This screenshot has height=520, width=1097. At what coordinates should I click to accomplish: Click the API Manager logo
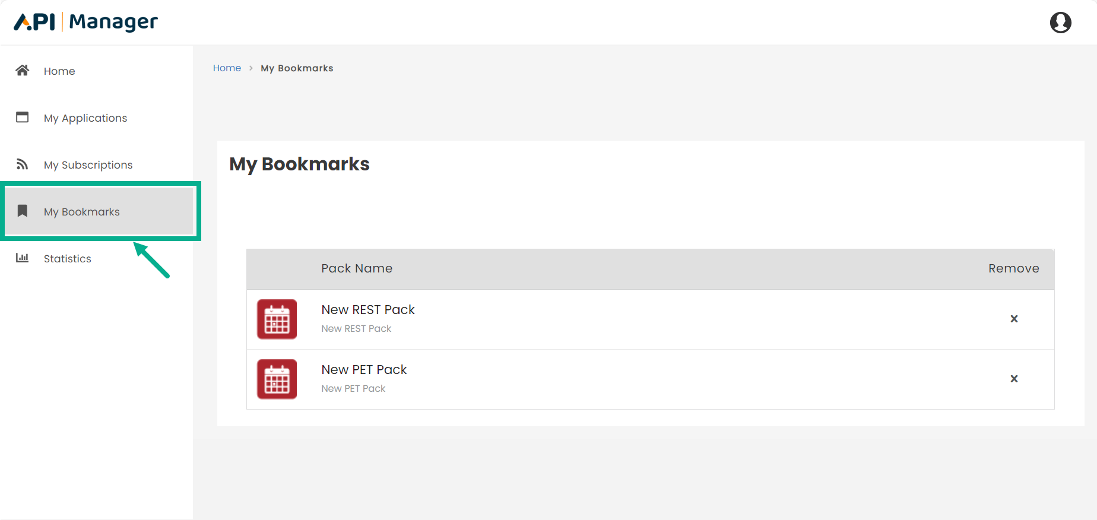tap(85, 21)
